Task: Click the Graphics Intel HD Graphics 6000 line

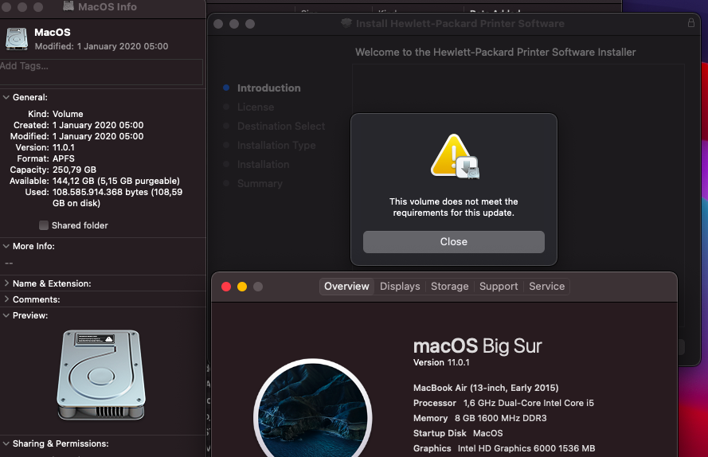Action: click(504, 448)
